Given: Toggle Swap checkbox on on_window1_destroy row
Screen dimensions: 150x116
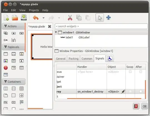Looking at the screenshot, I should point(130,91).
